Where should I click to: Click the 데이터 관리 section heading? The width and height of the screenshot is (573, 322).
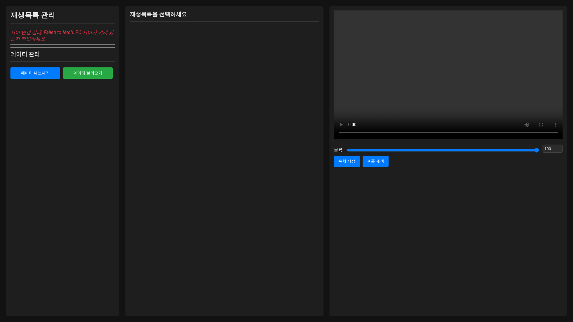[25, 54]
